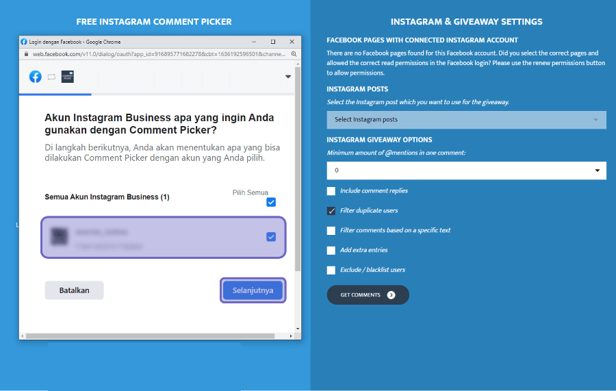Screen dimensions: 616x391
Task: Disable Filter duplicate users
Action: coord(331,211)
